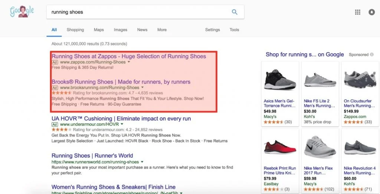The width and height of the screenshot is (380, 194).
Task: Open the notifications bell icon
Action: click(371, 12)
